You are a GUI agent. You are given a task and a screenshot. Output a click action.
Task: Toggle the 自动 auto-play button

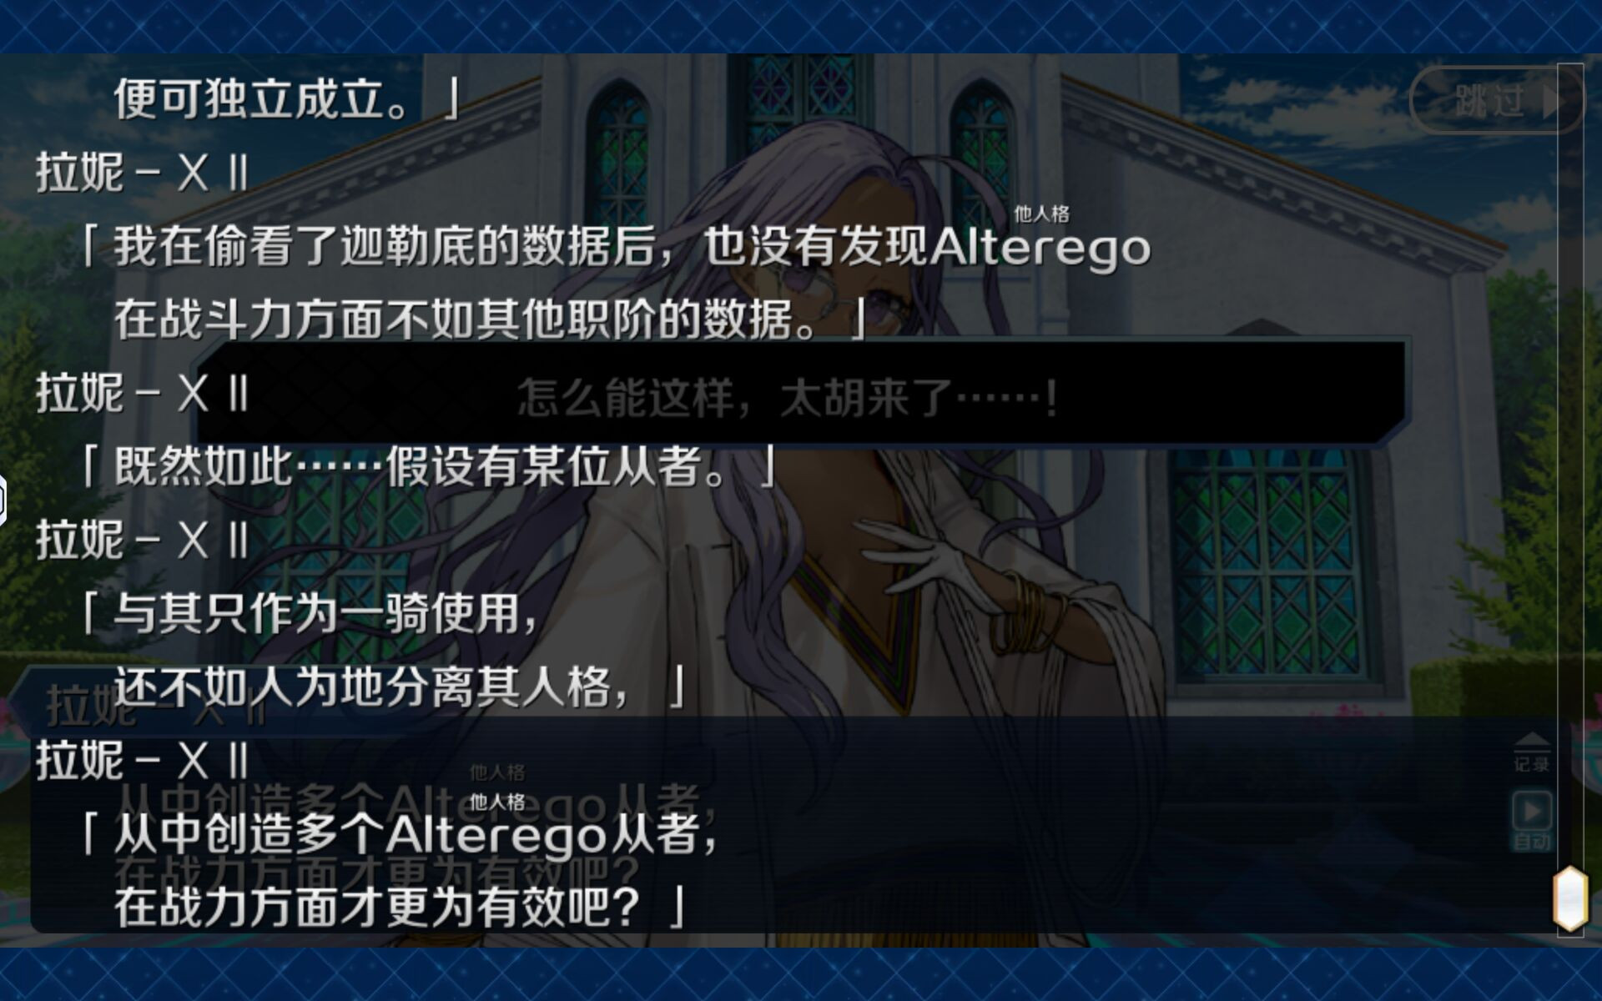1532,821
